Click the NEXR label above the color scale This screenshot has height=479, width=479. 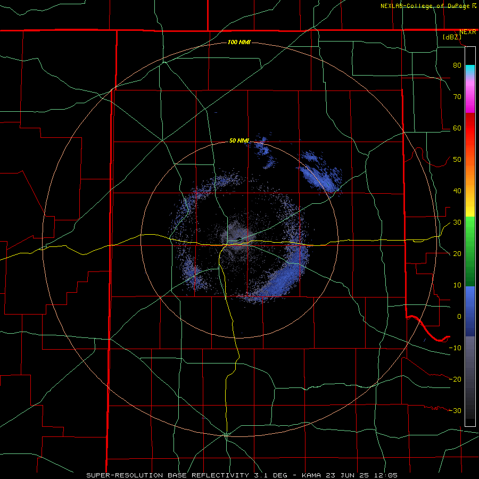(467, 32)
